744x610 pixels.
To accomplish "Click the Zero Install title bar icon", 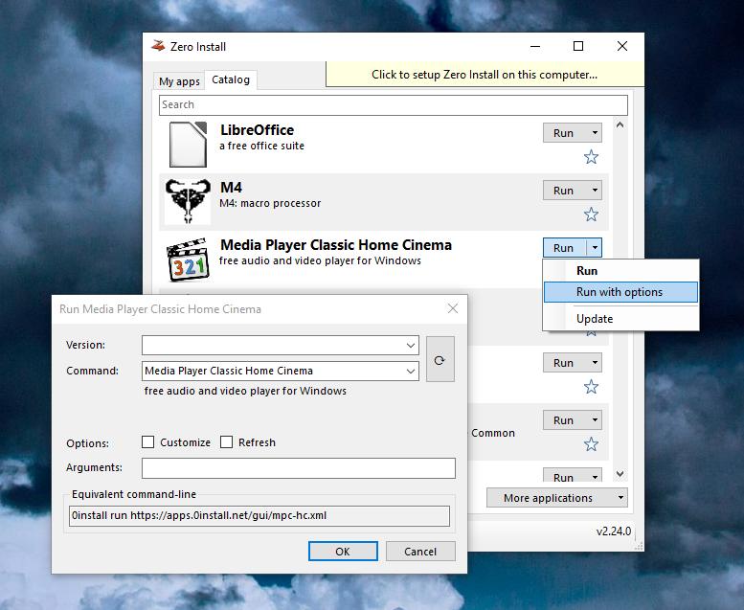I will 158,46.
